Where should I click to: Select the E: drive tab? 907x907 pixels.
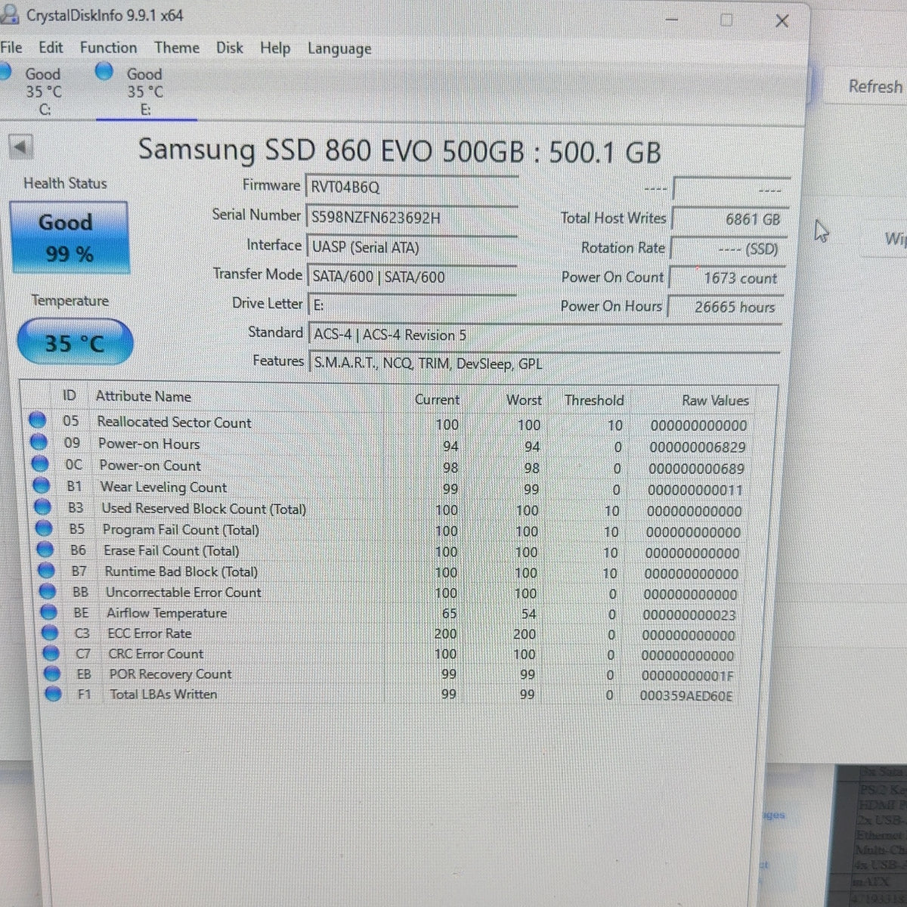click(x=146, y=91)
